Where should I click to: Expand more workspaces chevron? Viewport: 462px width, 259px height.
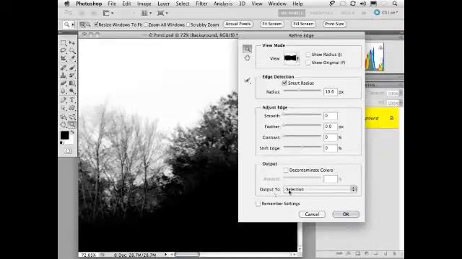[x=364, y=13]
